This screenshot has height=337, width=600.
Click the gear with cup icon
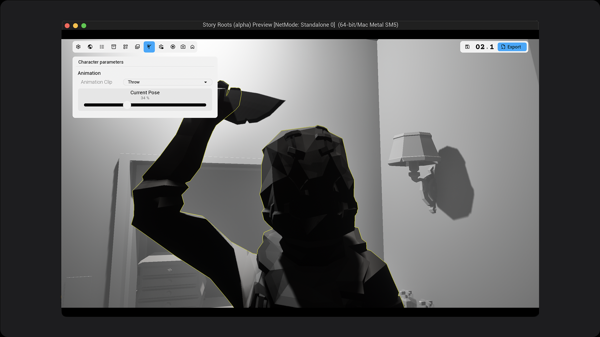(x=161, y=47)
